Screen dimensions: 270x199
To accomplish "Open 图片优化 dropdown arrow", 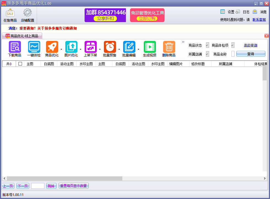I will 80,49.
